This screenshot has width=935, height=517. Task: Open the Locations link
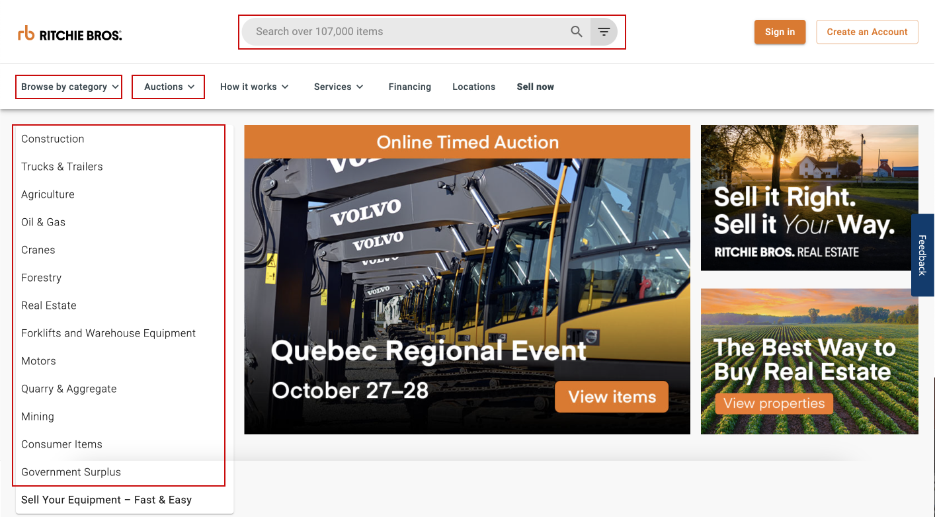click(473, 87)
